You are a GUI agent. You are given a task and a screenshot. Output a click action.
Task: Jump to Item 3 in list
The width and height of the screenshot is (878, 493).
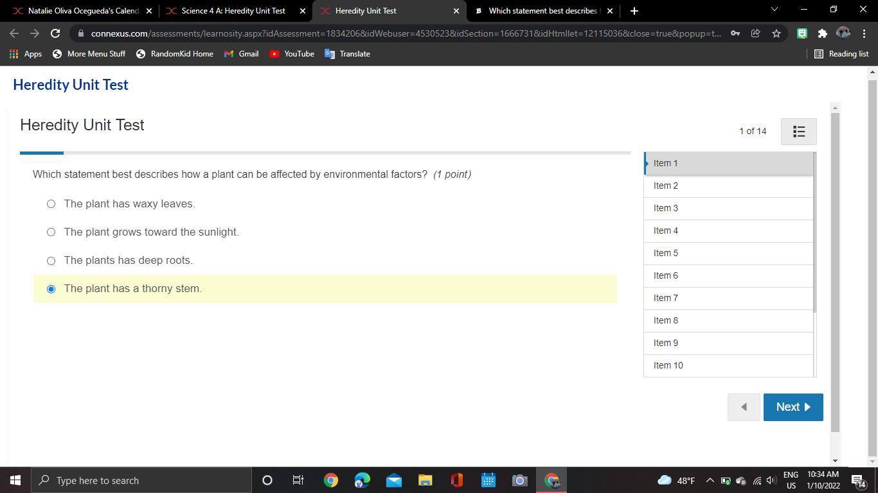(729, 209)
